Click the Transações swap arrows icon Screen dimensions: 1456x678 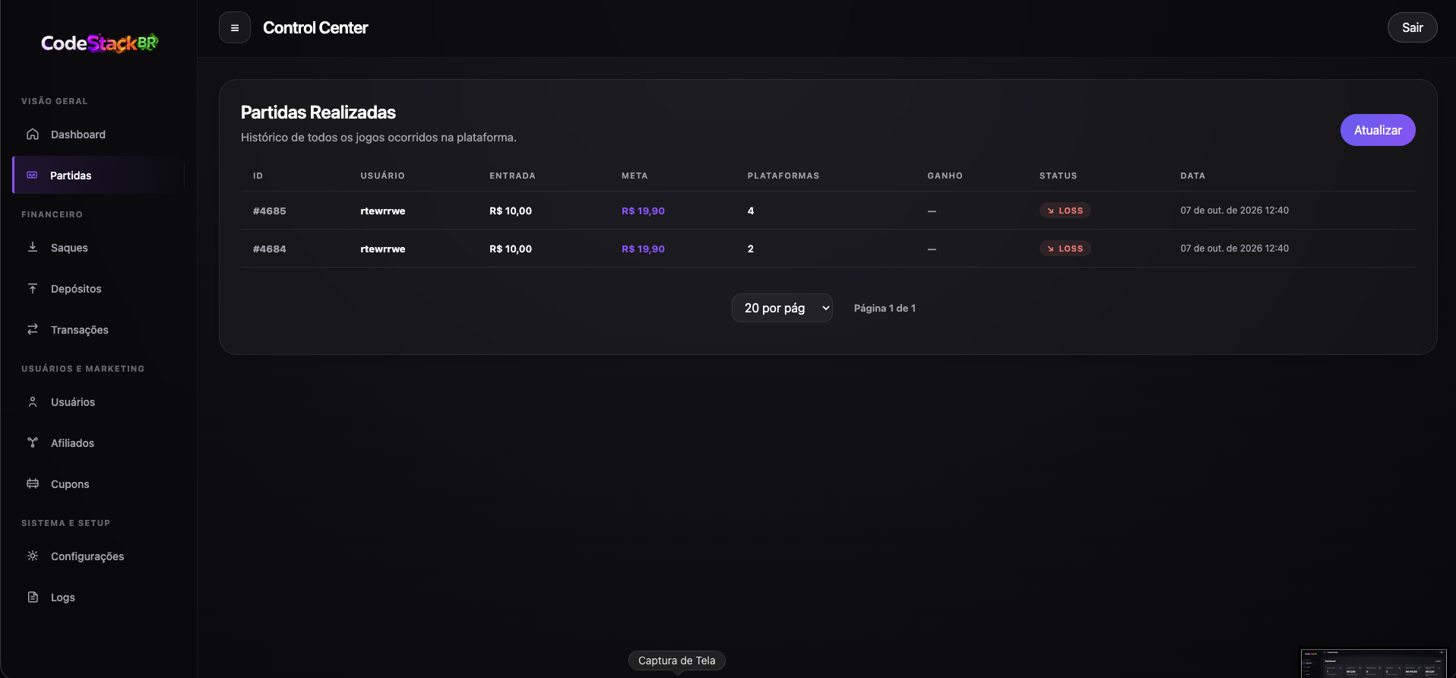coord(33,329)
